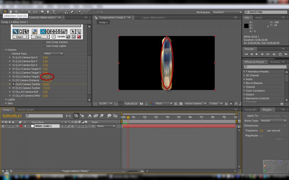Select the Hand tool in toolbar

11,12
